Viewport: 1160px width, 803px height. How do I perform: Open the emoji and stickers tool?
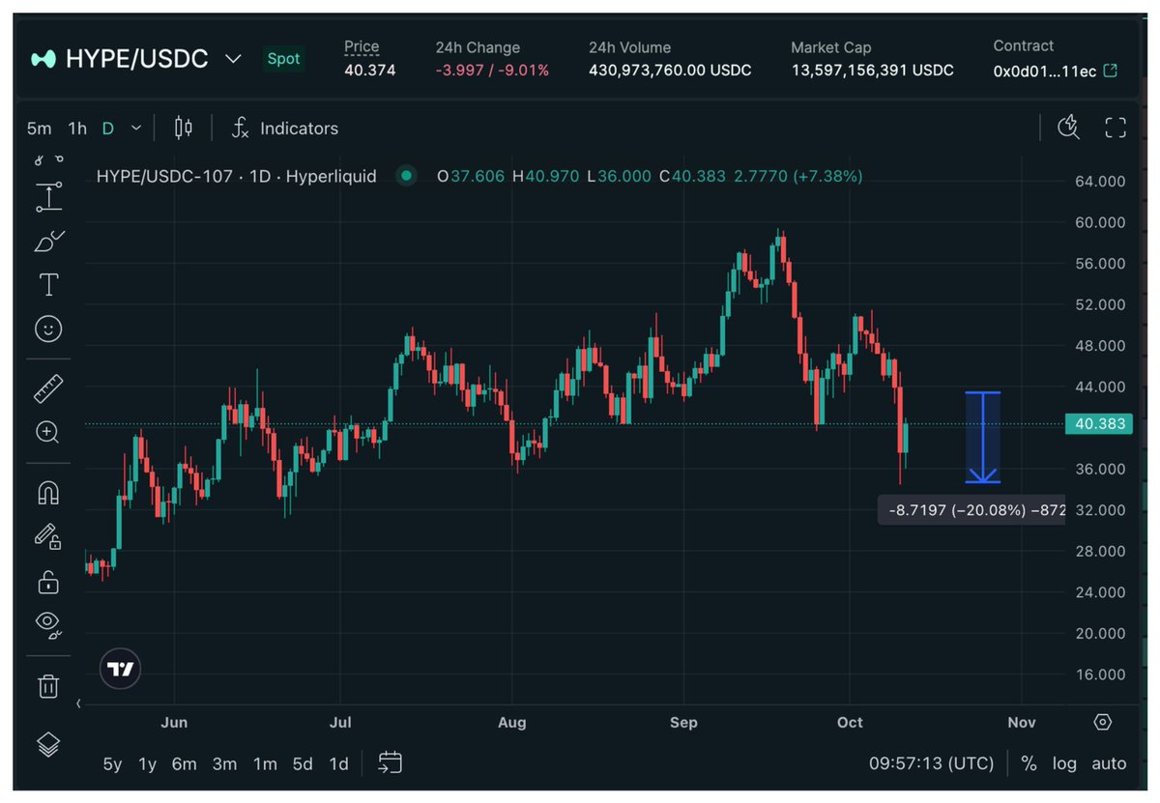tap(48, 330)
